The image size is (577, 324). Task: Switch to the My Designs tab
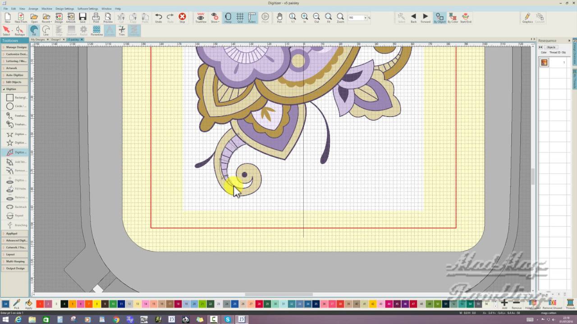[38, 40]
